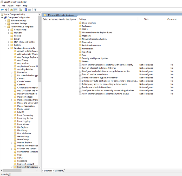Select the Printers tree item
The image size is (182, 176).
click(17, 36)
